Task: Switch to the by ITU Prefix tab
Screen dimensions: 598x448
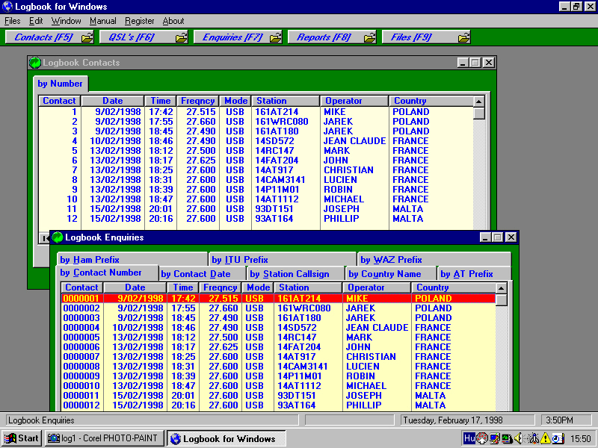Action: point(283,259)
